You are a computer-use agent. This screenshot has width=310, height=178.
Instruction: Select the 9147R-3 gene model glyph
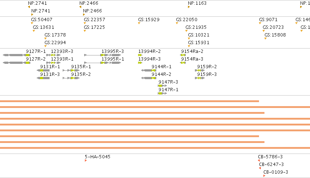pyautogui.click(x=162, y=86)
